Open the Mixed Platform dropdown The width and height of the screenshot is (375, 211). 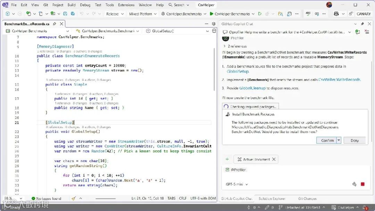tap(143, 14)
